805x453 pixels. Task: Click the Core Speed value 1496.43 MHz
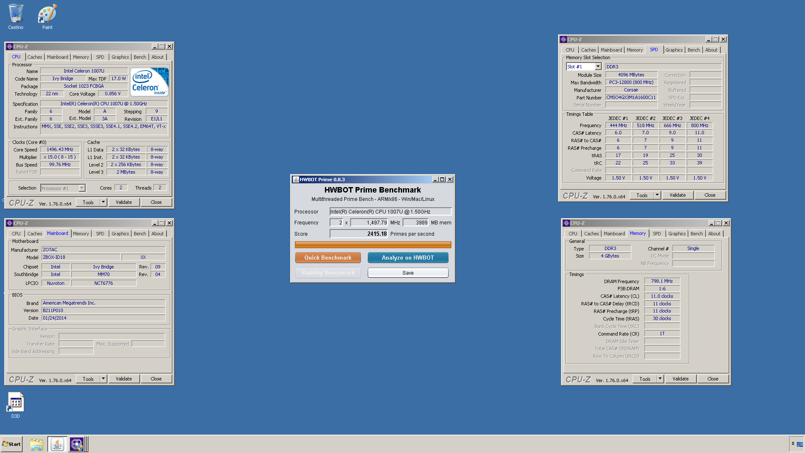click(60, 150)
